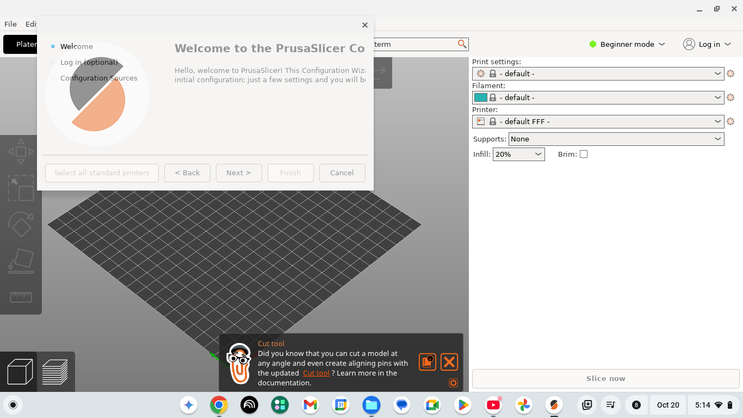Click the teal filament color swatch
Screen dimensions: 743x418
coord(481,97)
